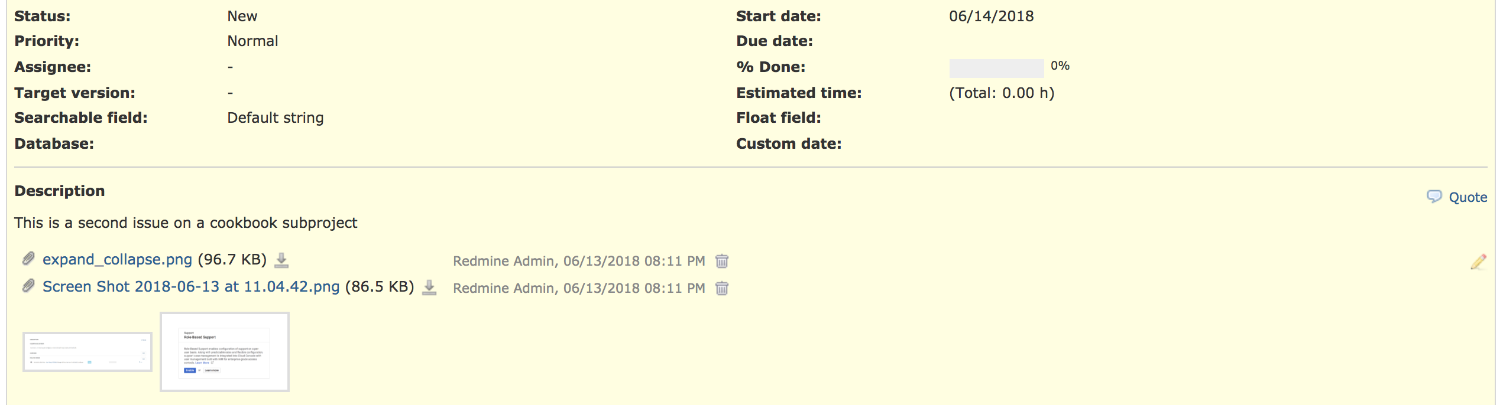Download expand_collapse.png via download icon
Viewport: 1503px width, 405px height.
click(281, 260)
